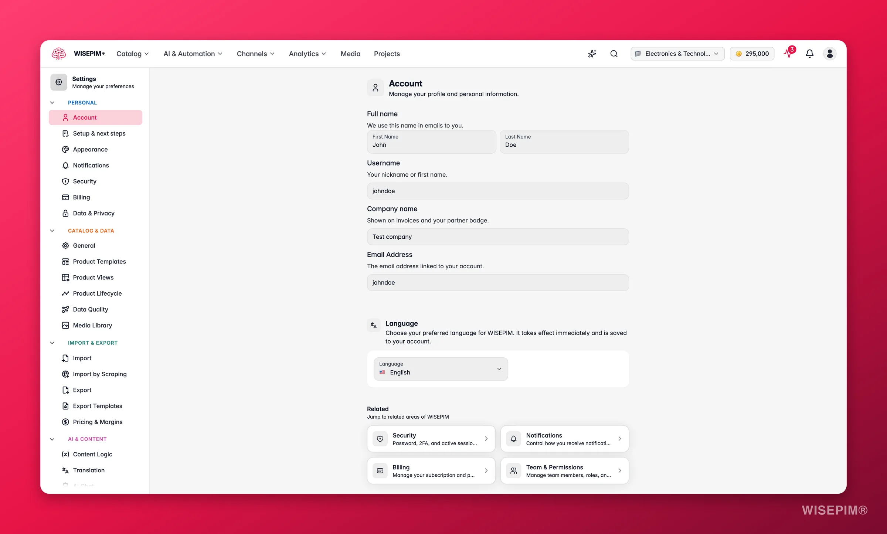Click the General gear icon under Catalog & Data
This screenshot has width=887, height=534.
pos(65,245)
